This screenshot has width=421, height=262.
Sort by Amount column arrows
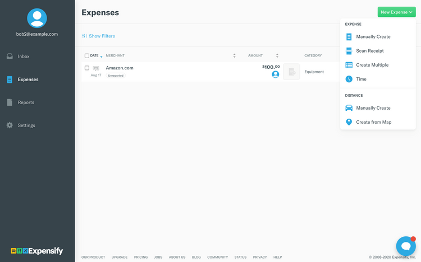tap(277, 55)
